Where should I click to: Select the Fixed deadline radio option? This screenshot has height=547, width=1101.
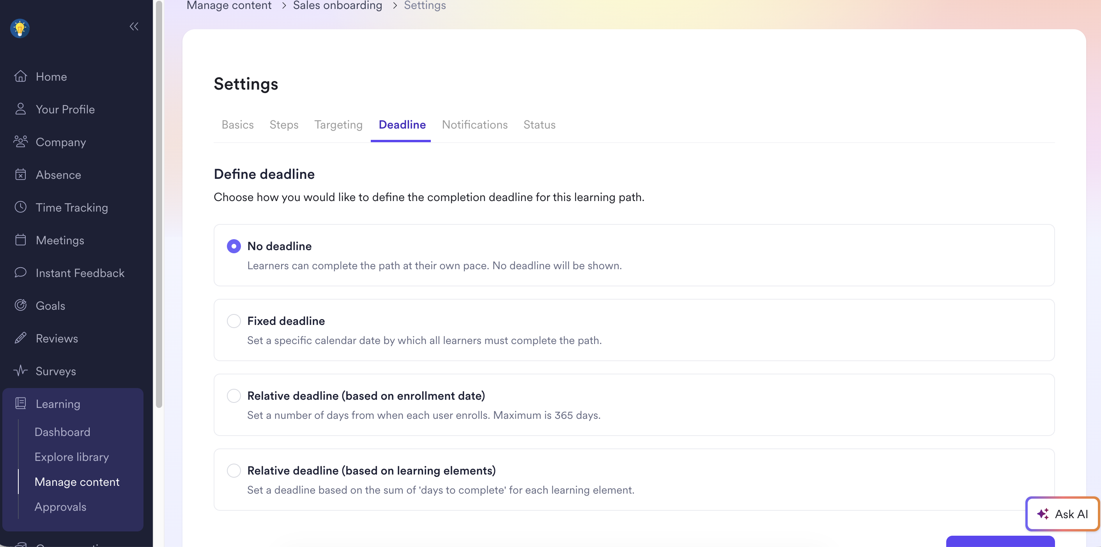tap(234, 321)
